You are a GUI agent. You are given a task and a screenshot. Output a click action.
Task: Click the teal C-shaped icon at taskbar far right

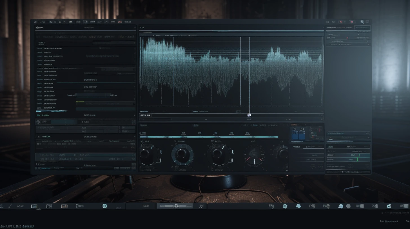click(x=389, y=206)
